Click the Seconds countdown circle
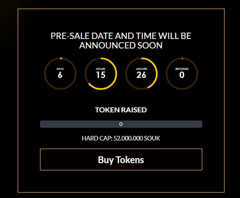240x198 pixels. tap(182, 74)
